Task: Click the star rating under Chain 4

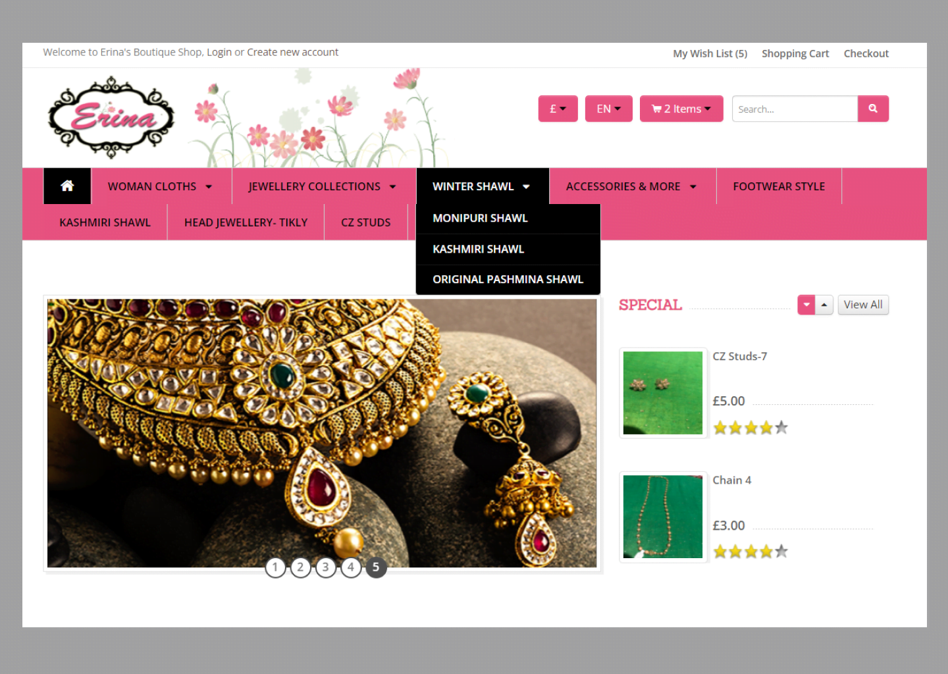Action: (750, 552)
